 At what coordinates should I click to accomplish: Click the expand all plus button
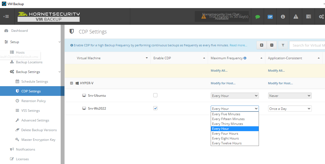262,45
